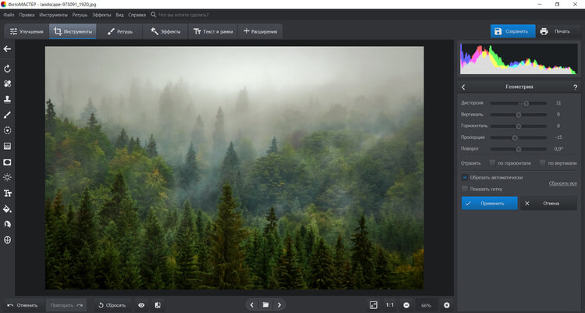The image size is (585, 313).
Task: Click the 'Дисторсия' slider handle
Action: [x=526, y=103]
